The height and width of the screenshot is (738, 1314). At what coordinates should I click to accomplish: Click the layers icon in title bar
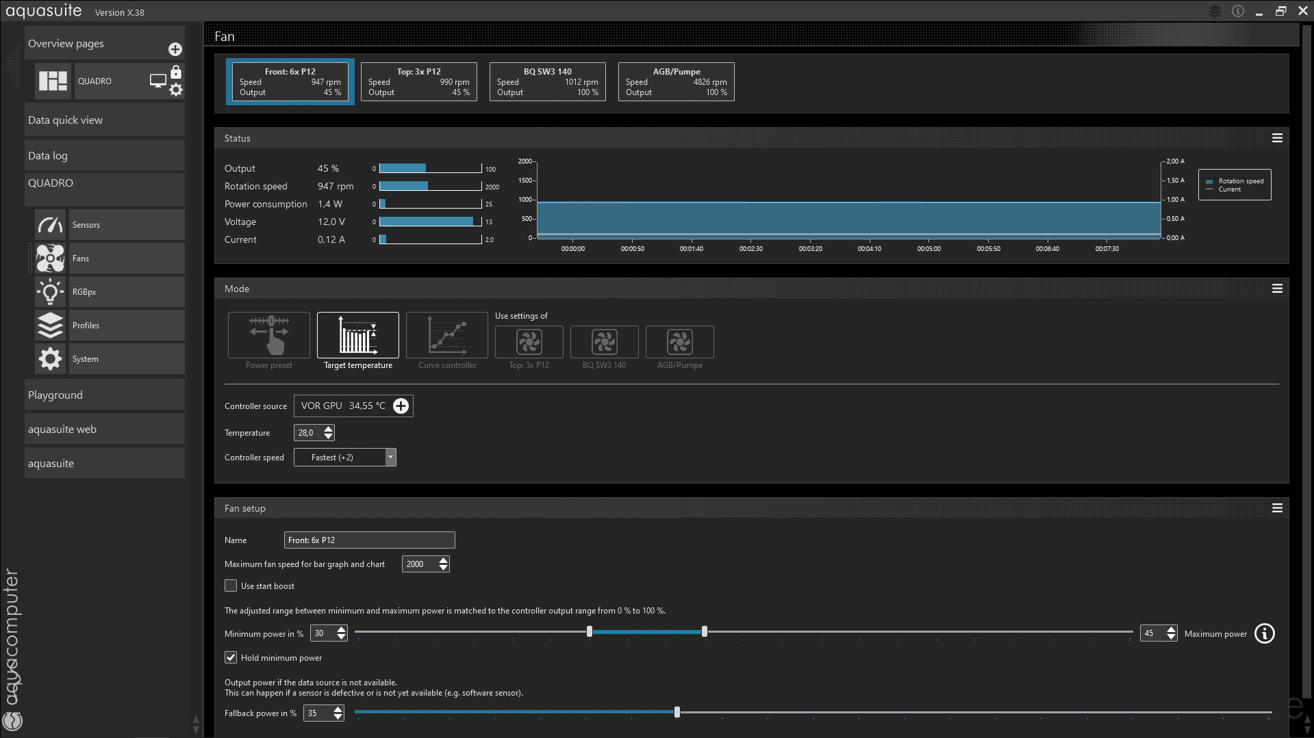point(1215,11)
